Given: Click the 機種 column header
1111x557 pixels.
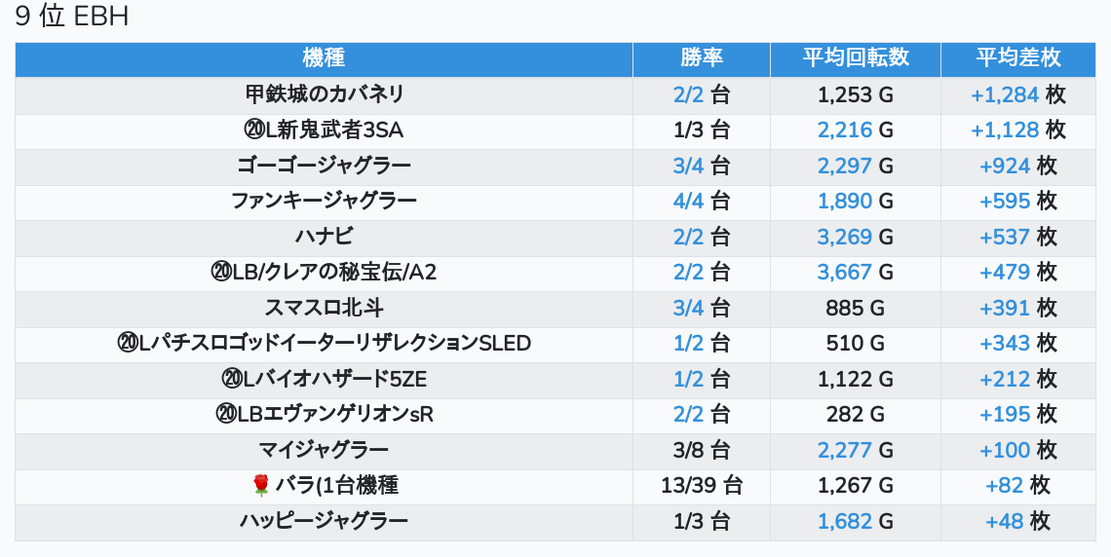Looking at the screenshot, I should (x=324, y=58).
